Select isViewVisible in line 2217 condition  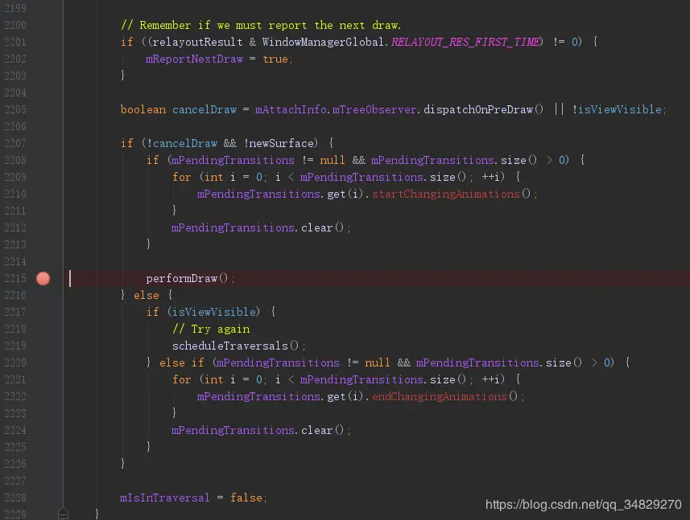(x=214, y=313)
